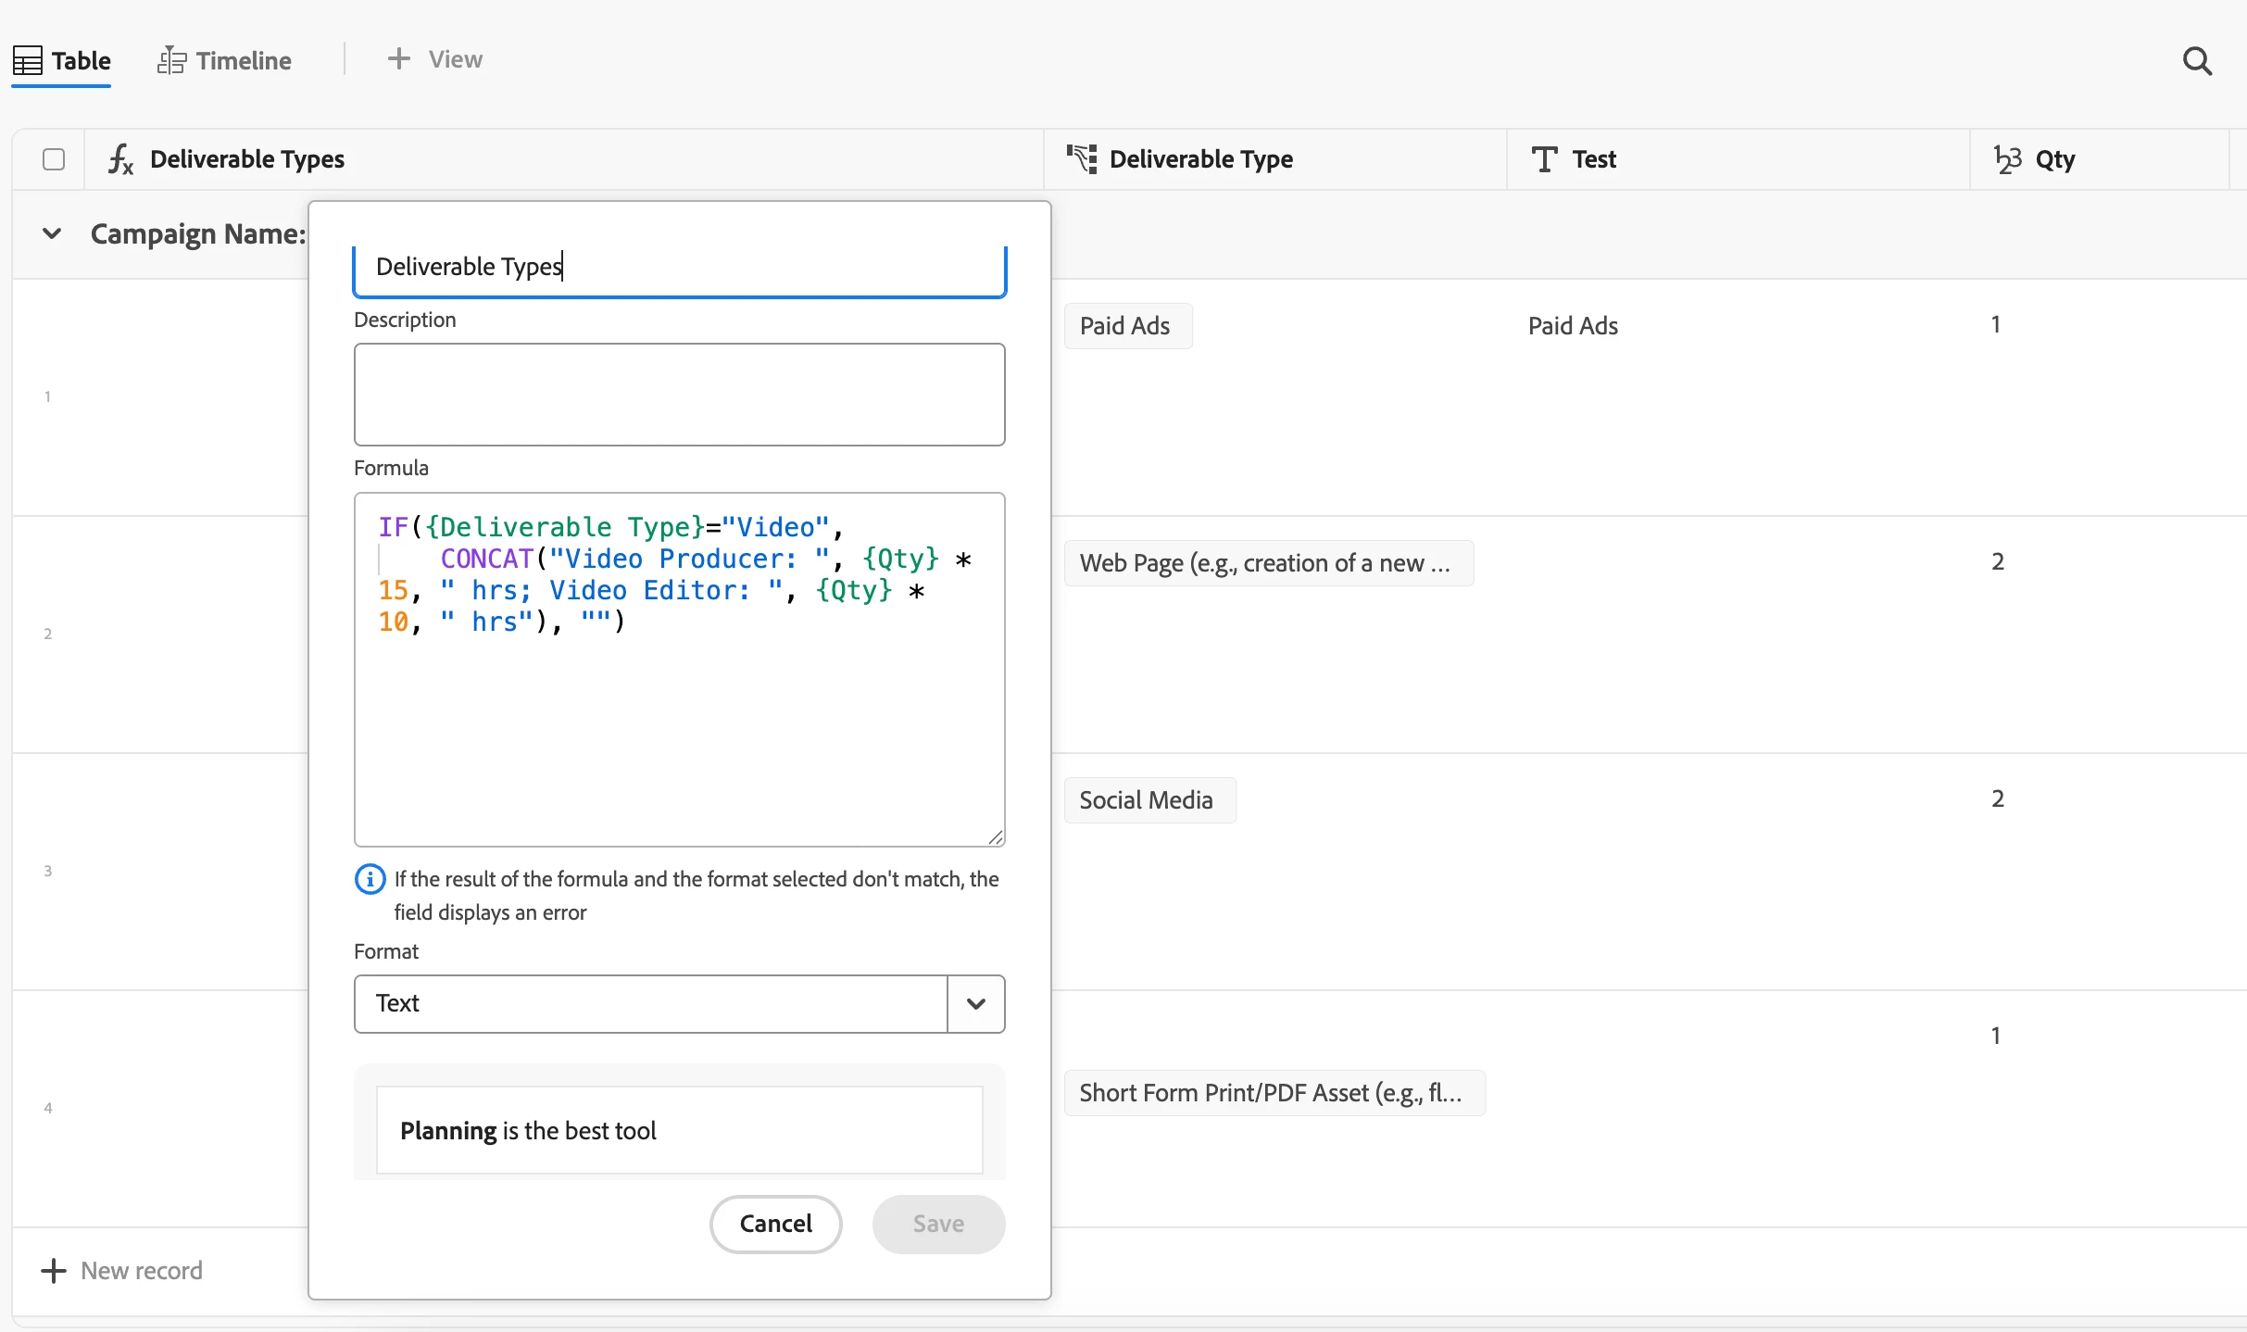The width and height of the screenshot is (2247, 1332).
Task: Click the formula resize handle corner
Action: pos(996,837)
